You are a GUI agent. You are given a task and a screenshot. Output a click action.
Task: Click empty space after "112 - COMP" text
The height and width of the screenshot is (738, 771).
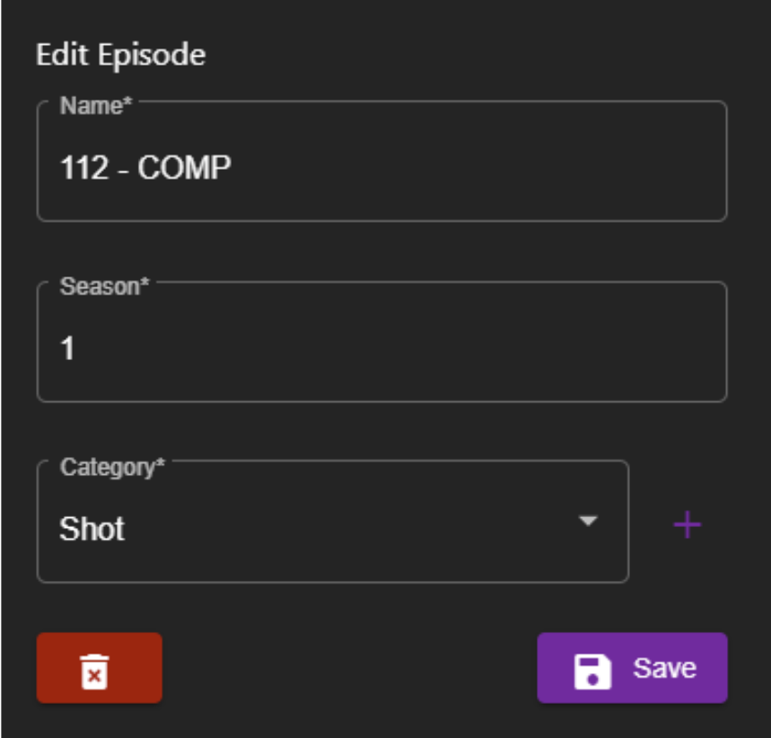pos(476,167)
